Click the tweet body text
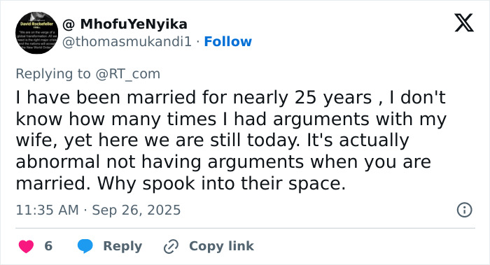The image size is (490, 265). (231, 140)
